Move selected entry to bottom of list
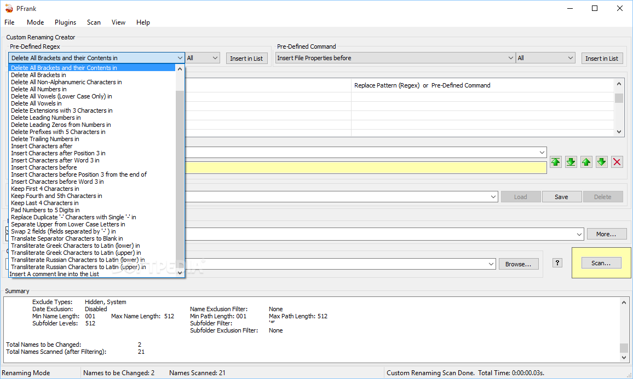633x379 pixels. click(571, 162)
